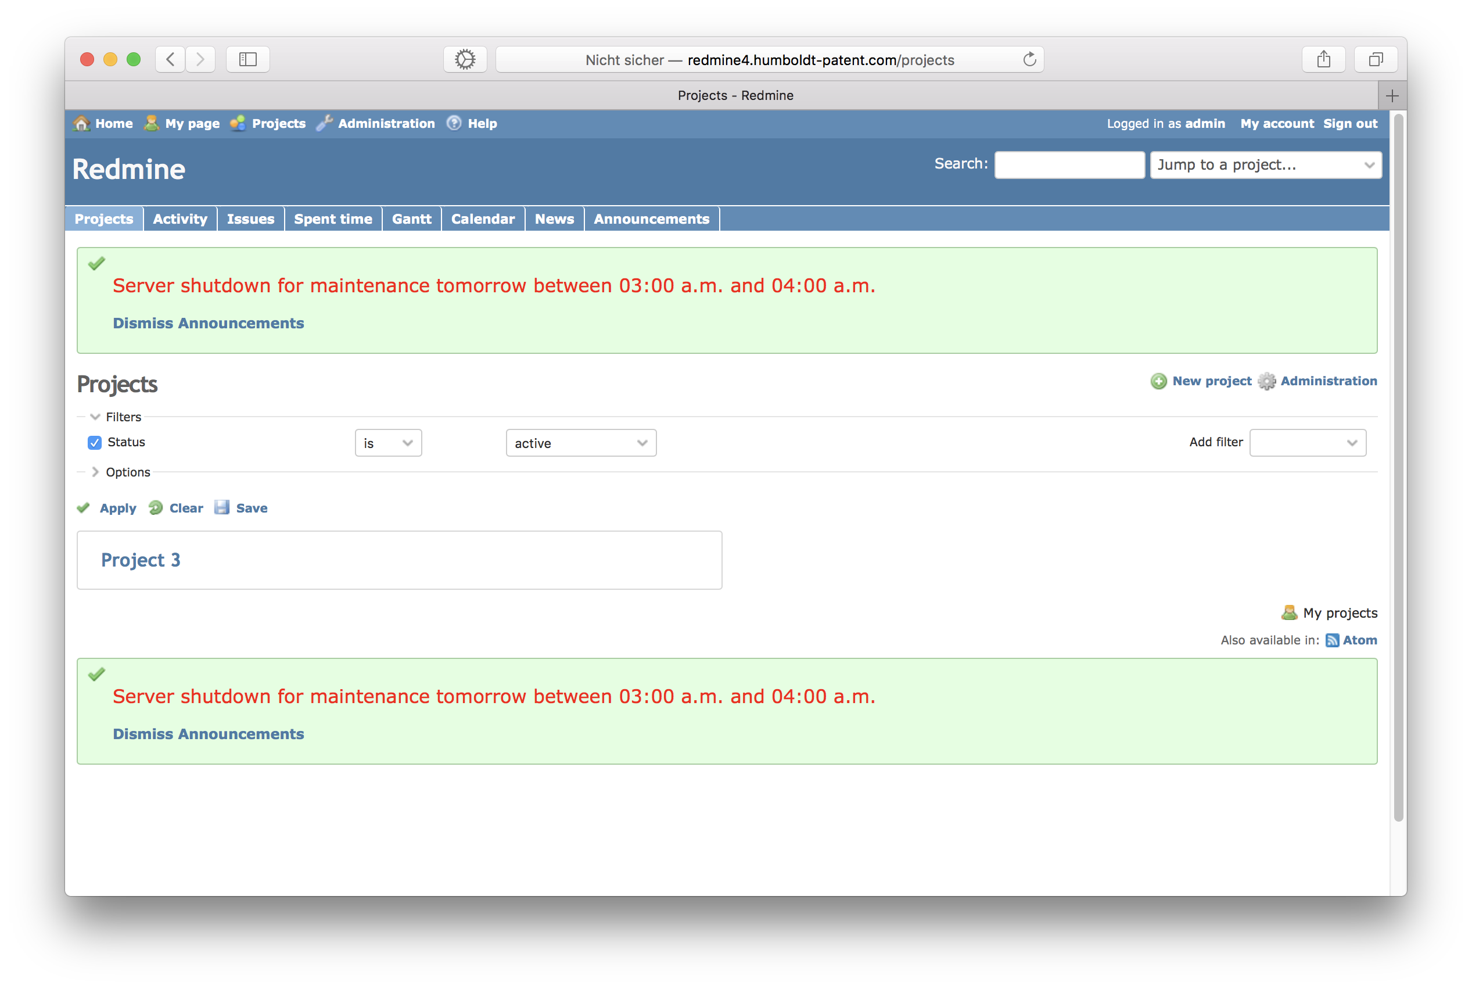Open the 'is' operator dropdown

pyautogui.click(x=388, y=443)
